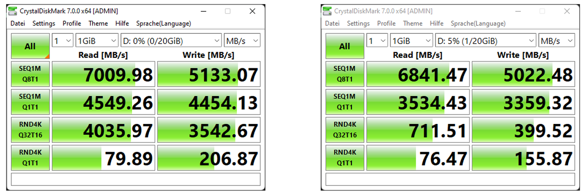Click the 206.87 write result
The image size is (586, 194).
[209, 158]
